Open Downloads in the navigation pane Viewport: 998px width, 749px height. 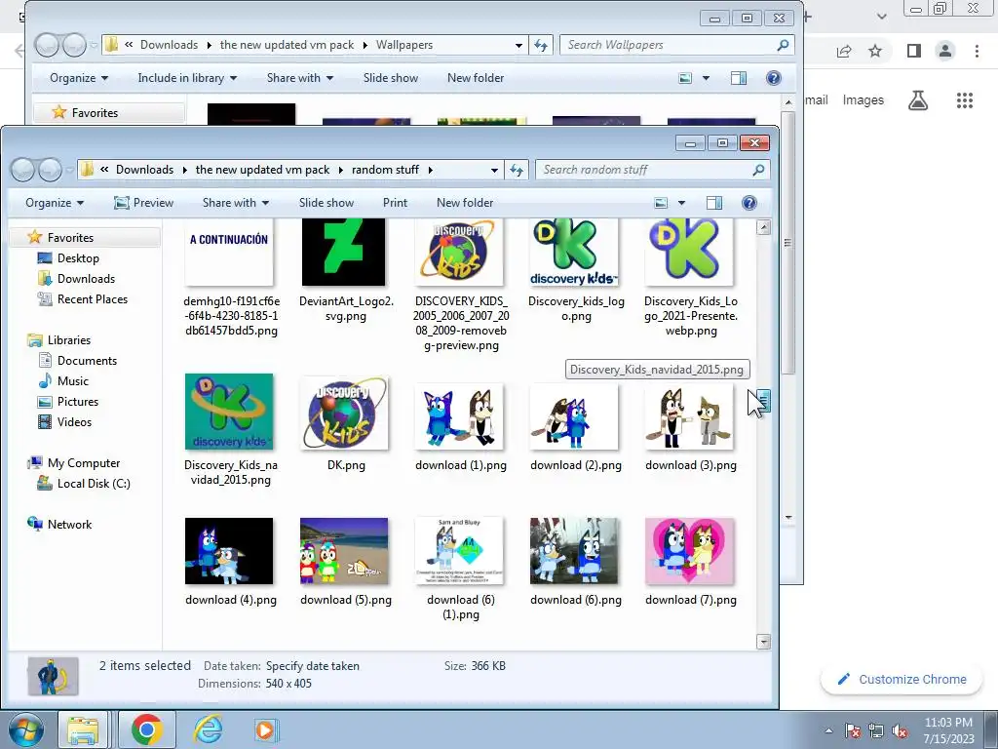(x=86, y=278)
